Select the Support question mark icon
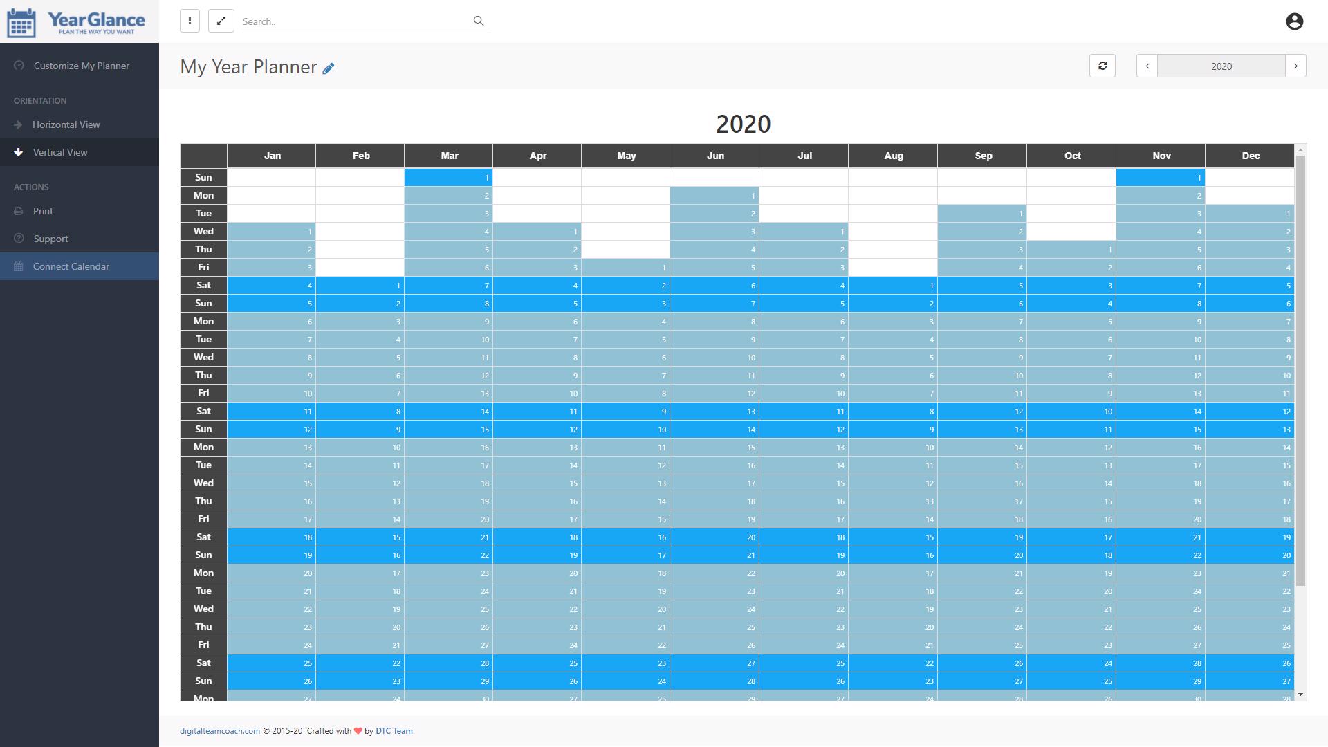 (19, 239)
